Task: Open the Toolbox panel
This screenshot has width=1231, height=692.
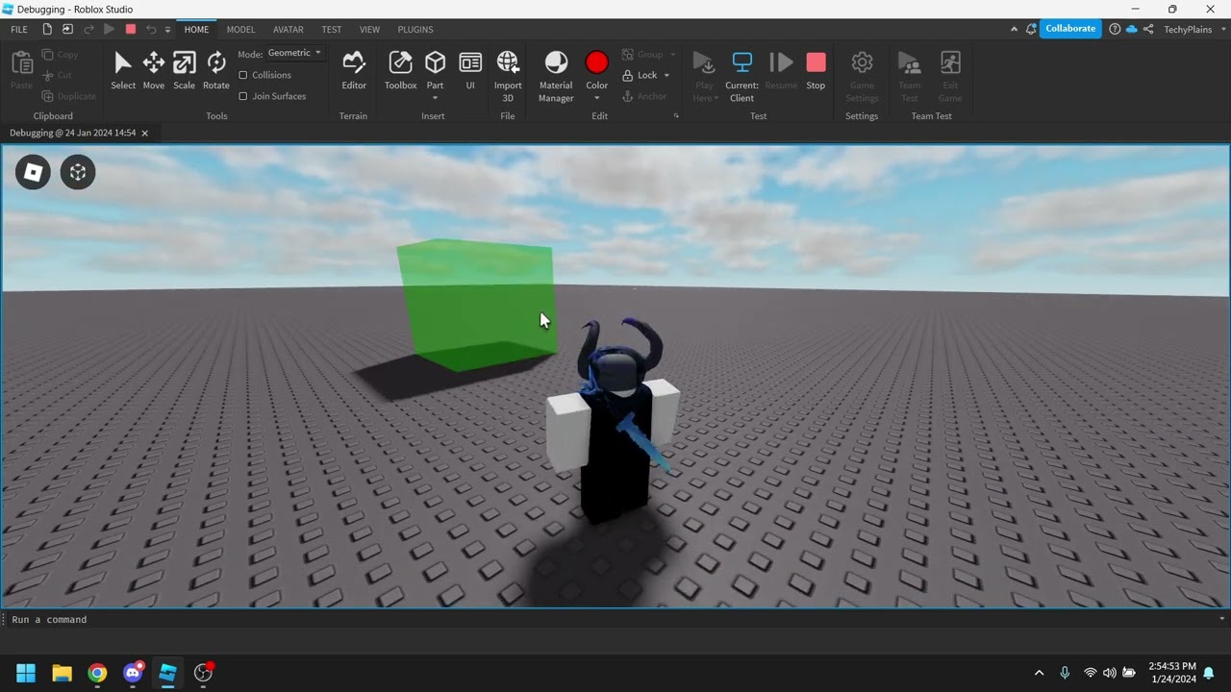Action: [x=400, y=71]
